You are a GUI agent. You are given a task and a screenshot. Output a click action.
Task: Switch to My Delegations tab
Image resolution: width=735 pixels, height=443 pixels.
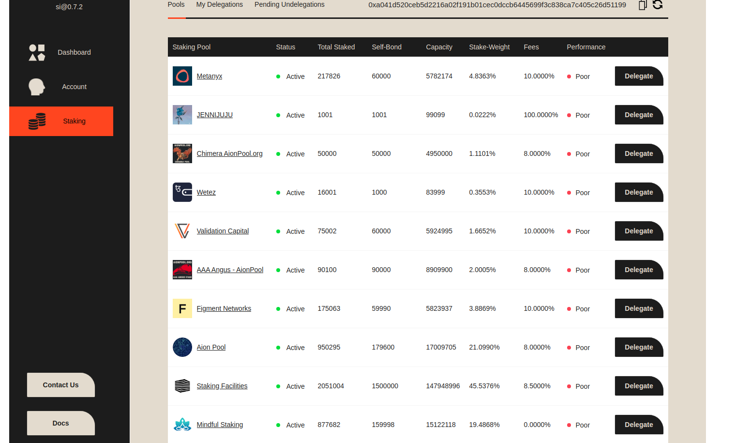coord(220,4)
